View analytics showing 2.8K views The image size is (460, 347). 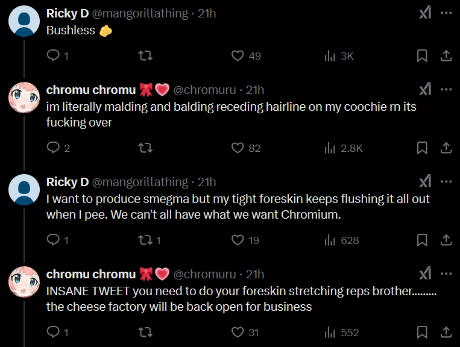point(343,148)
